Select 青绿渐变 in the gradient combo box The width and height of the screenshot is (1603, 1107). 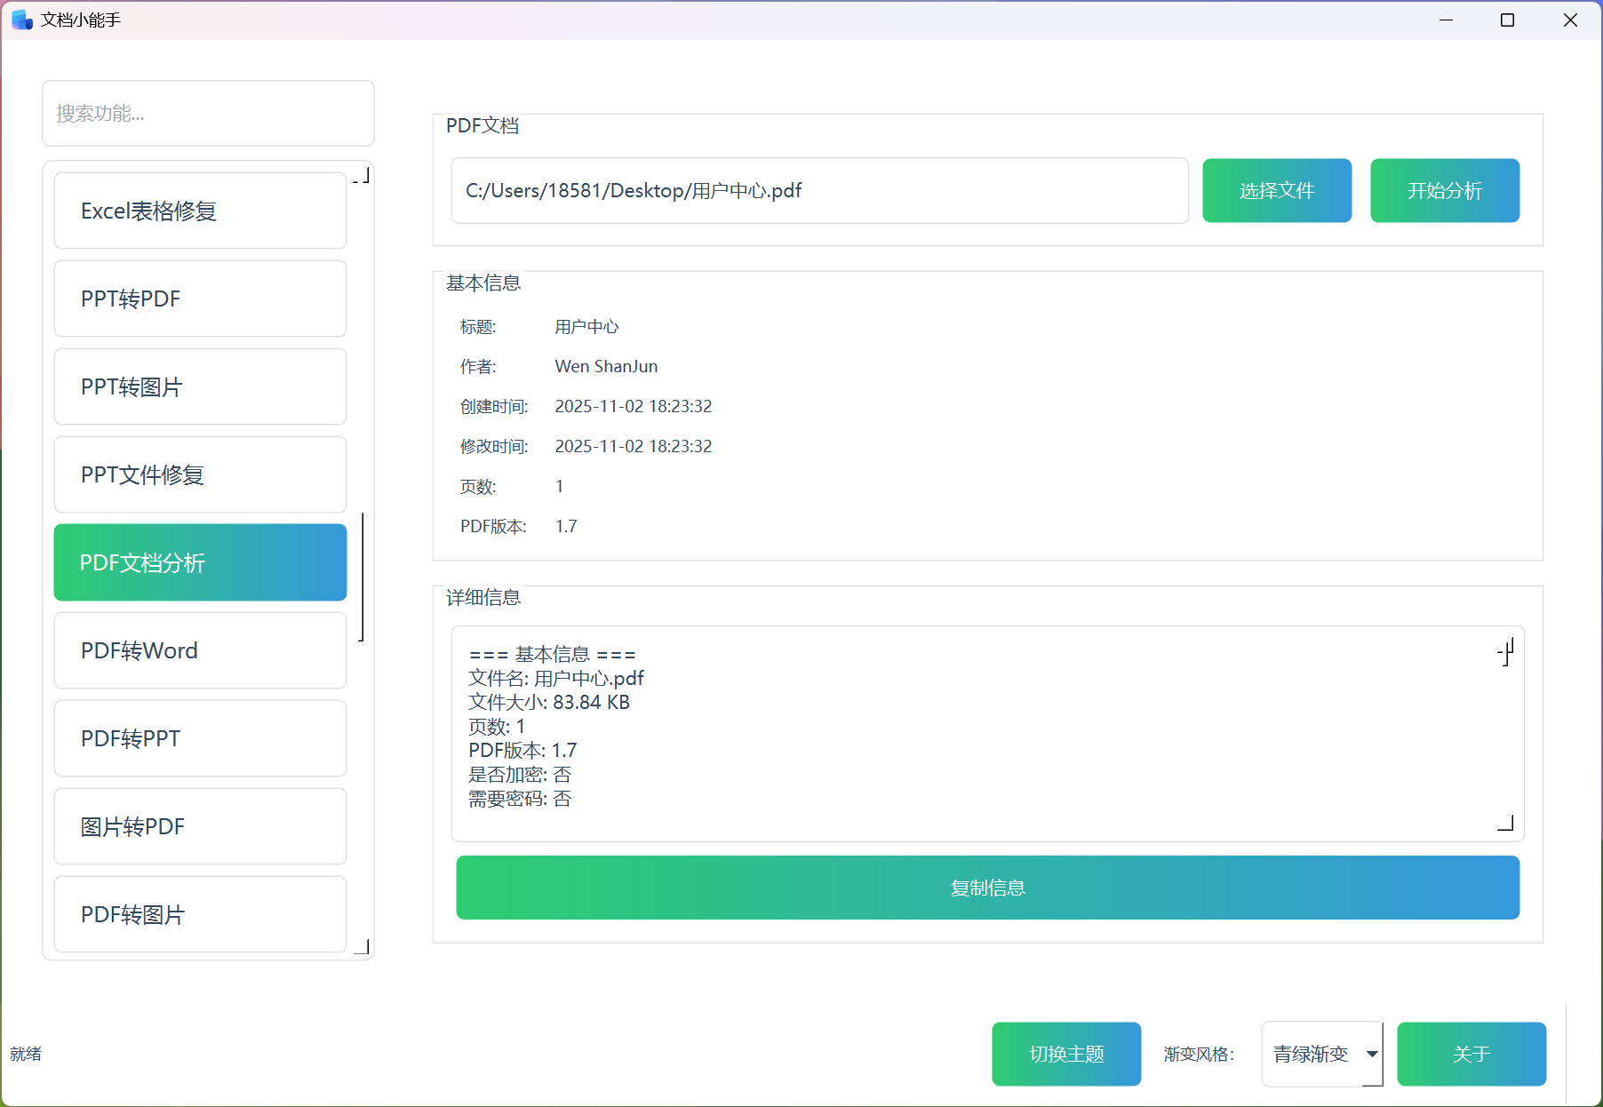click(x=1311, y=1054)
